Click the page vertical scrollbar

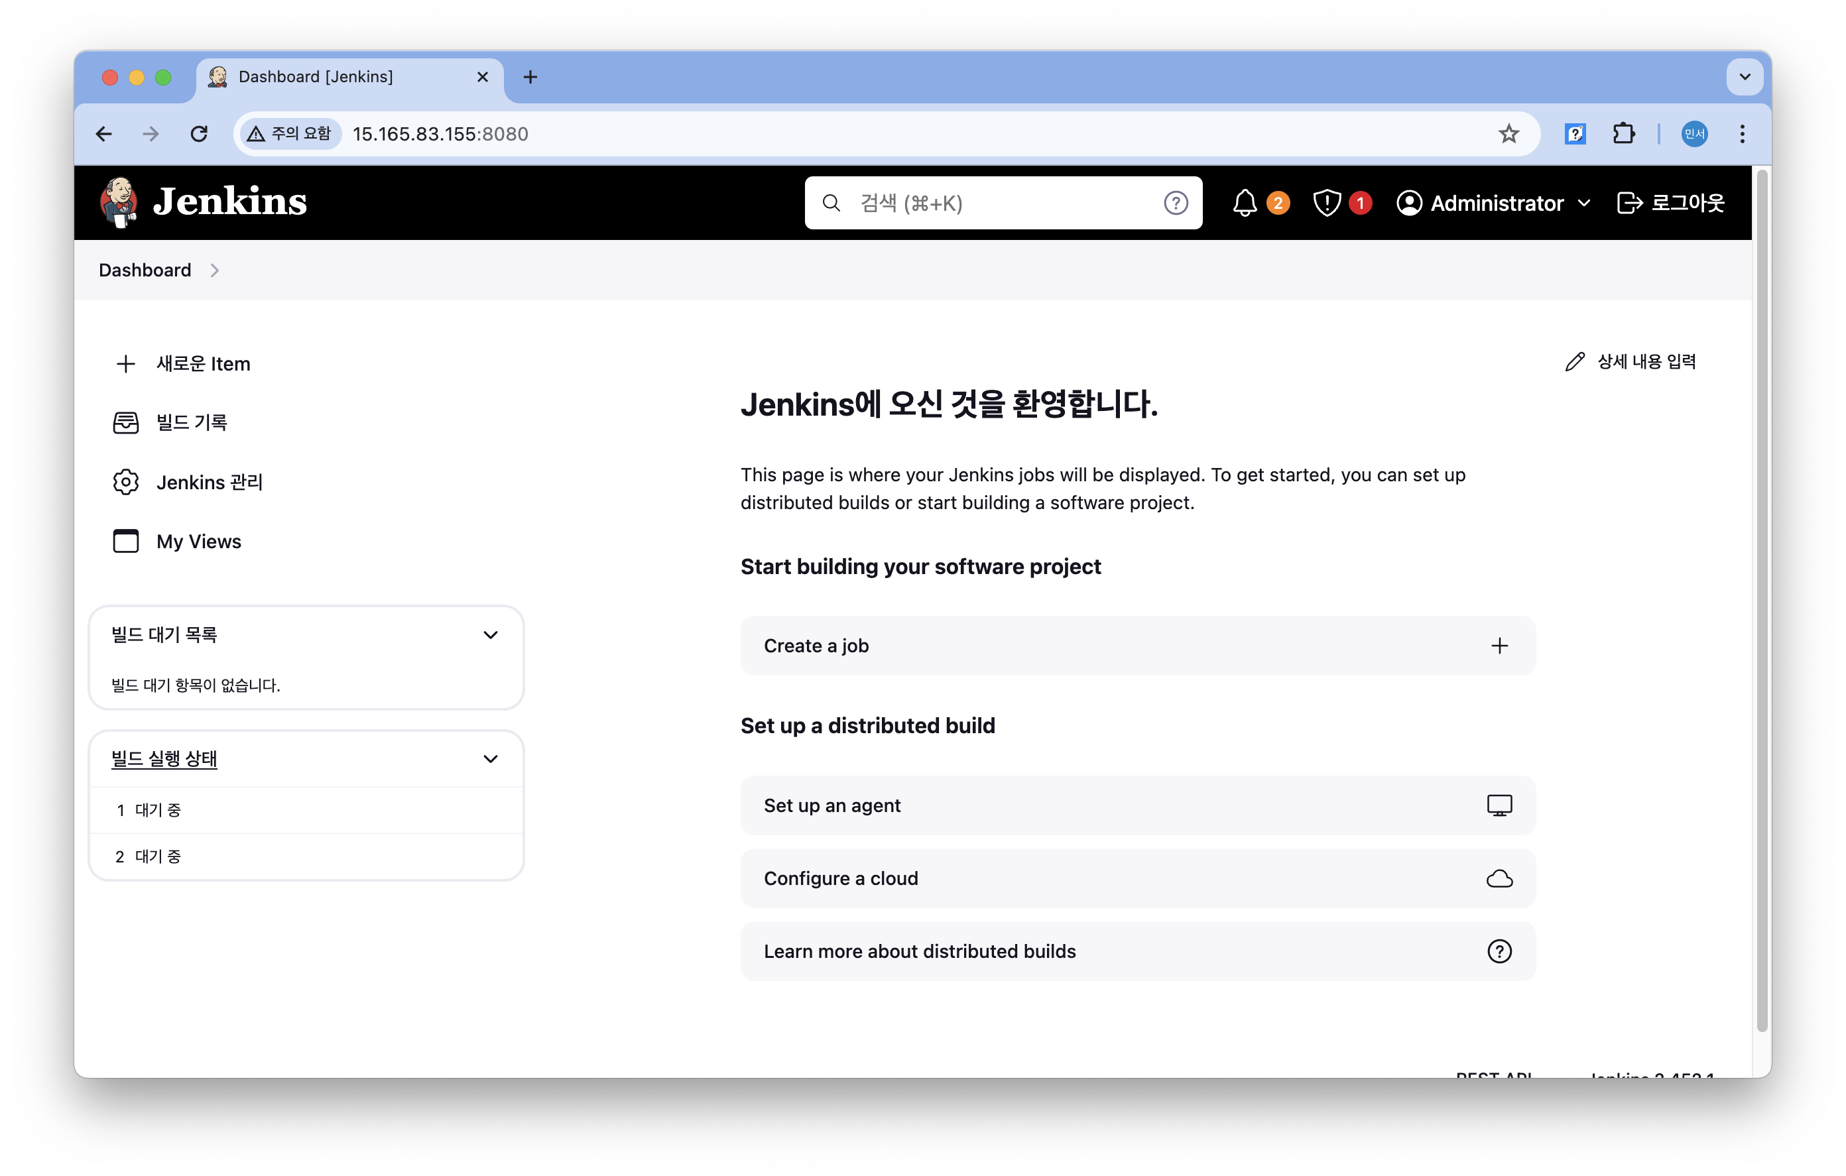tap(1761, 598)
